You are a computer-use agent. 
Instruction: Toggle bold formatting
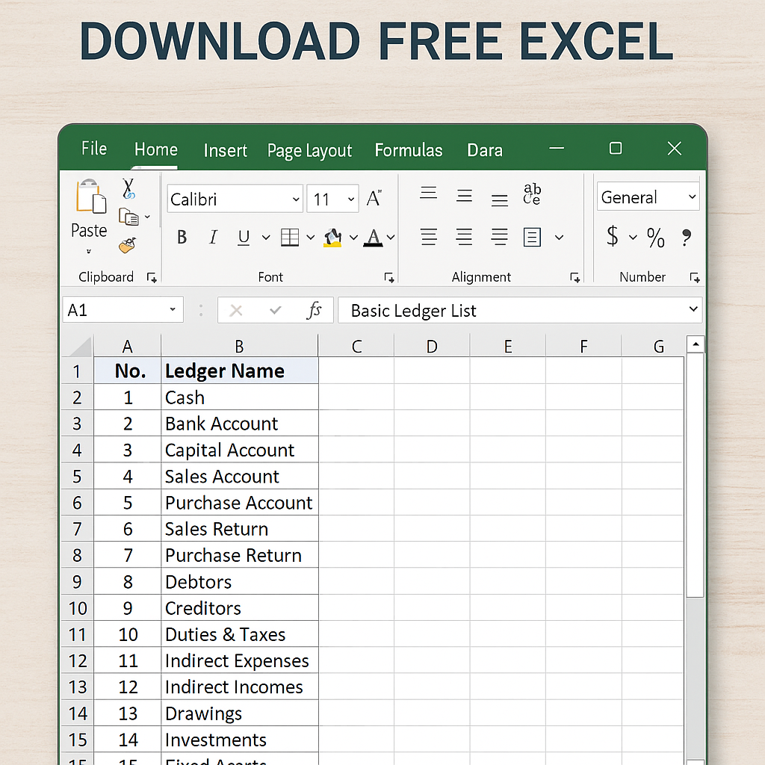(x=182, y=236)
